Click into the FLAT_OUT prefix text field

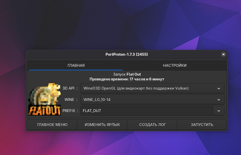[147, 111]
